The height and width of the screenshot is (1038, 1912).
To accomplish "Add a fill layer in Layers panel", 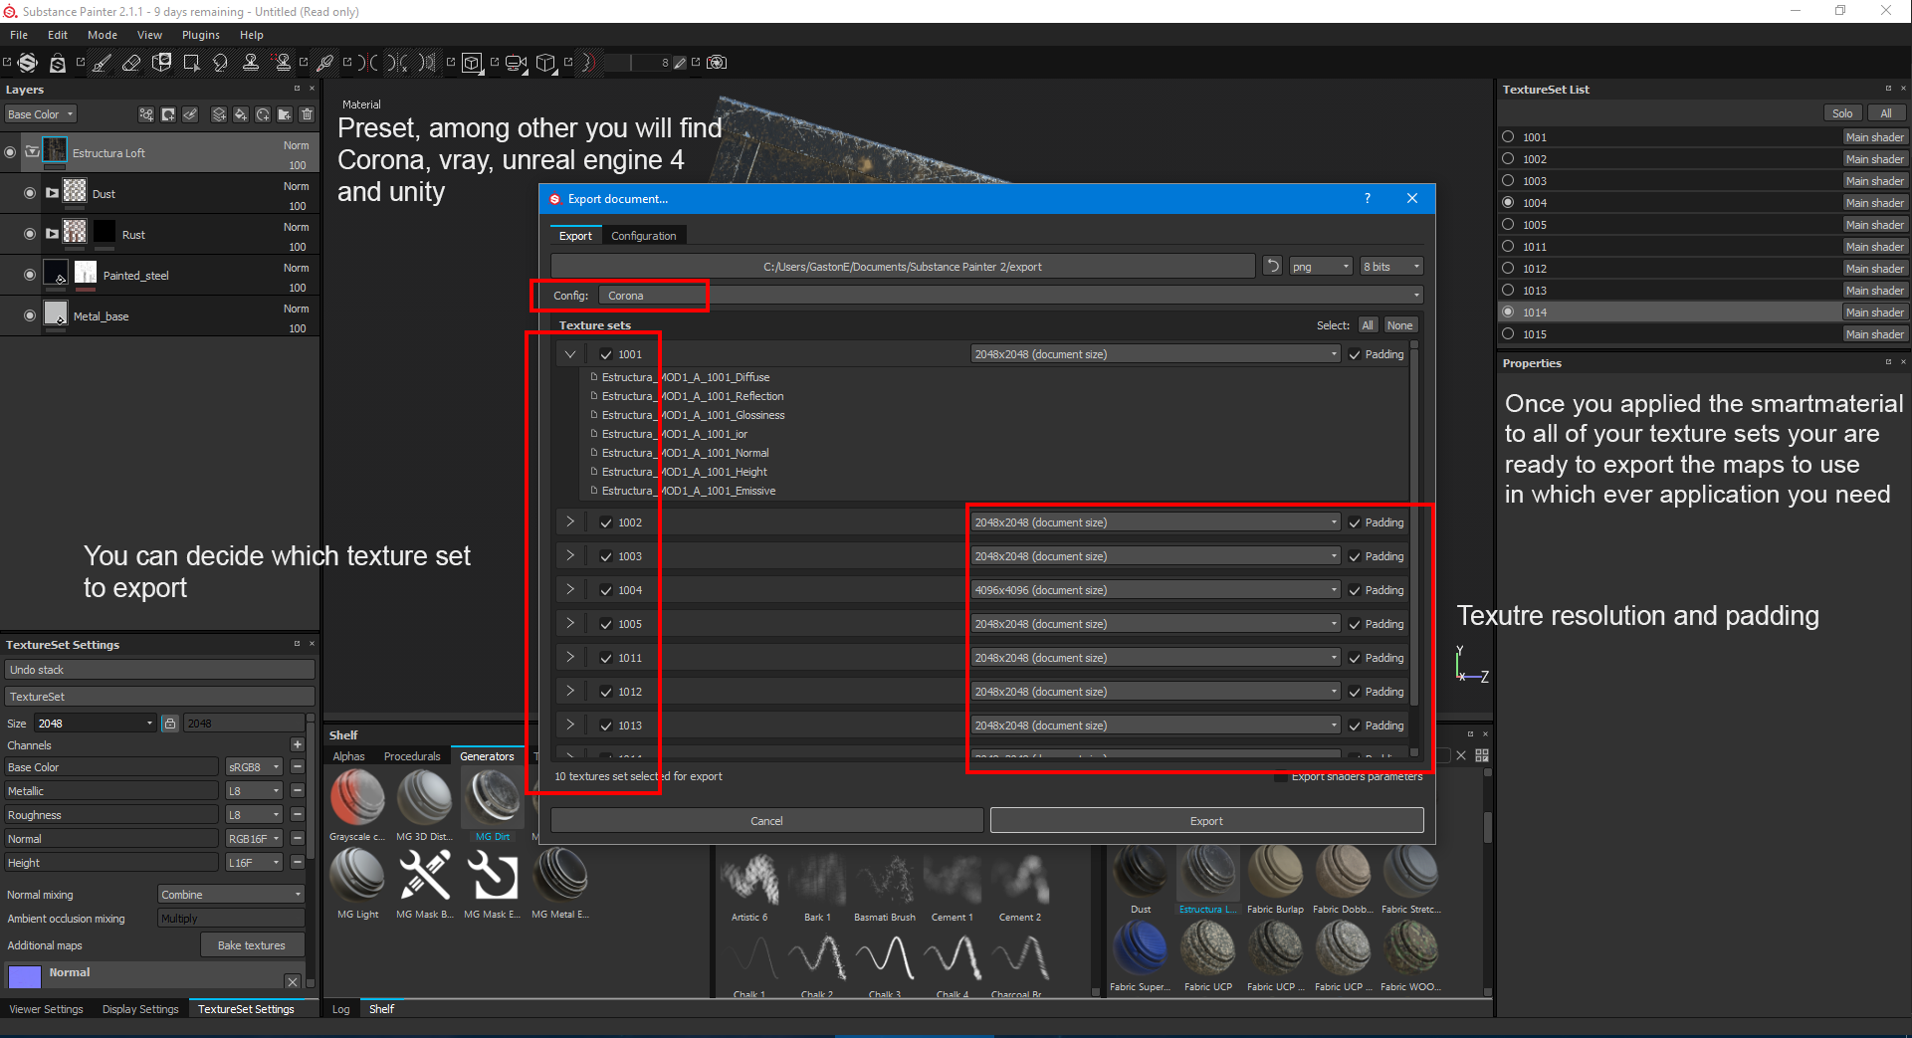I will [241, 114].
